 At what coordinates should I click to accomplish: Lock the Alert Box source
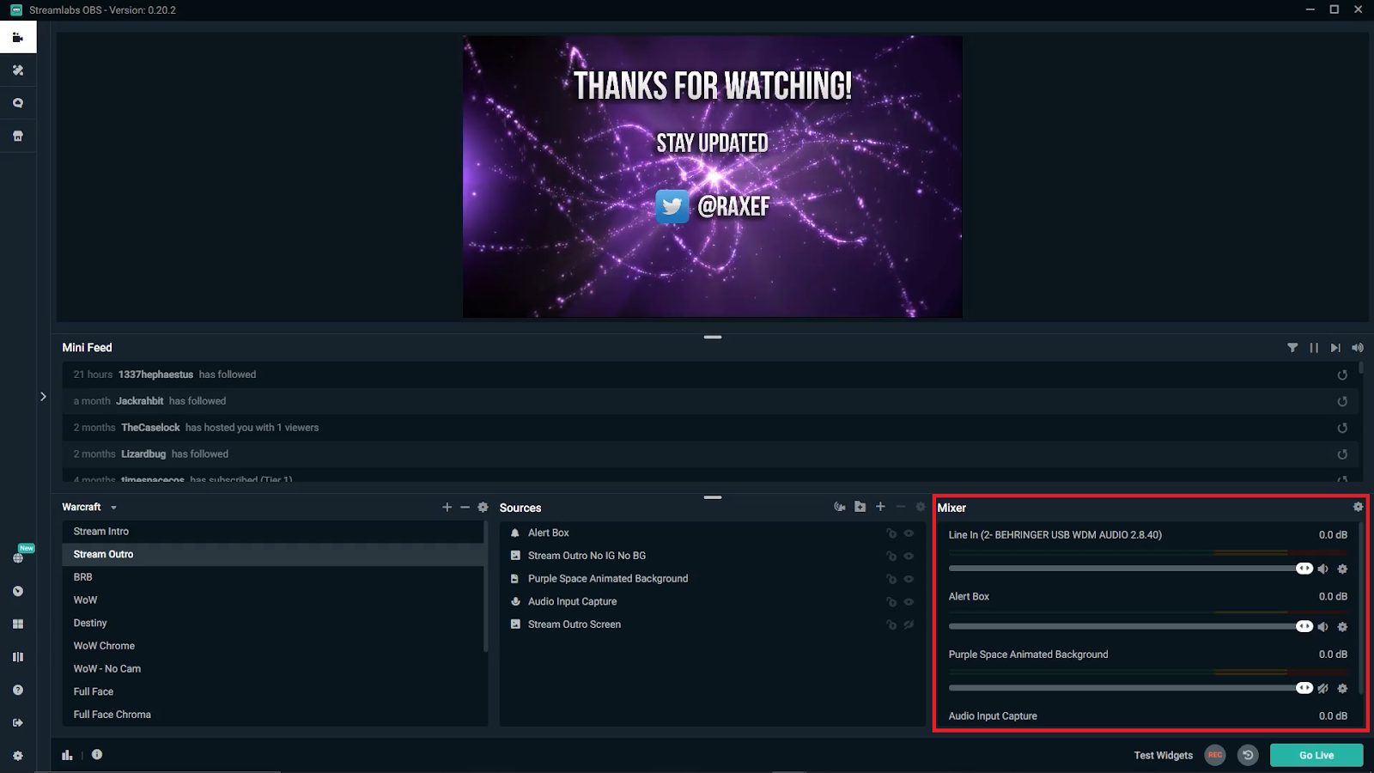[891, 533]
